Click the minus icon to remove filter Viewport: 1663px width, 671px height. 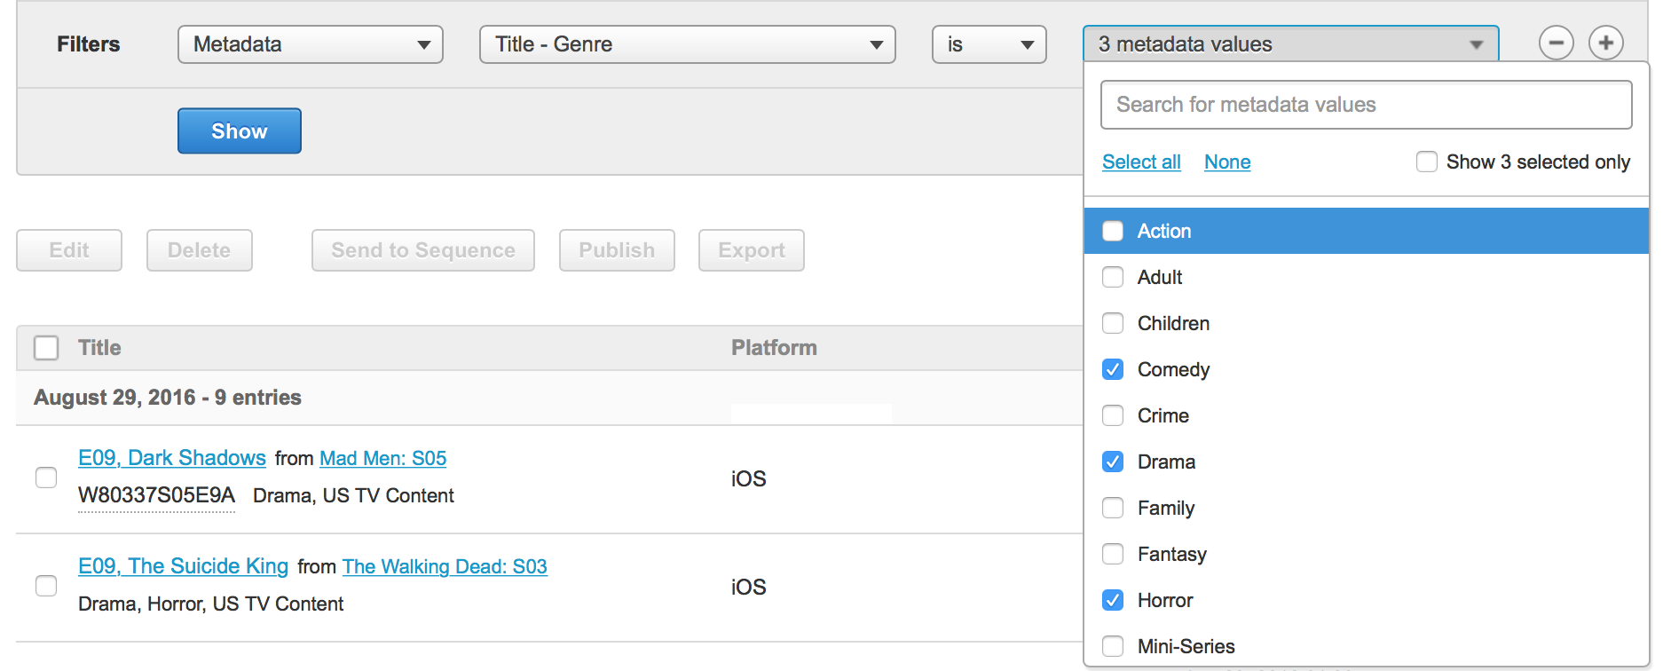[x=1556, y=43]
